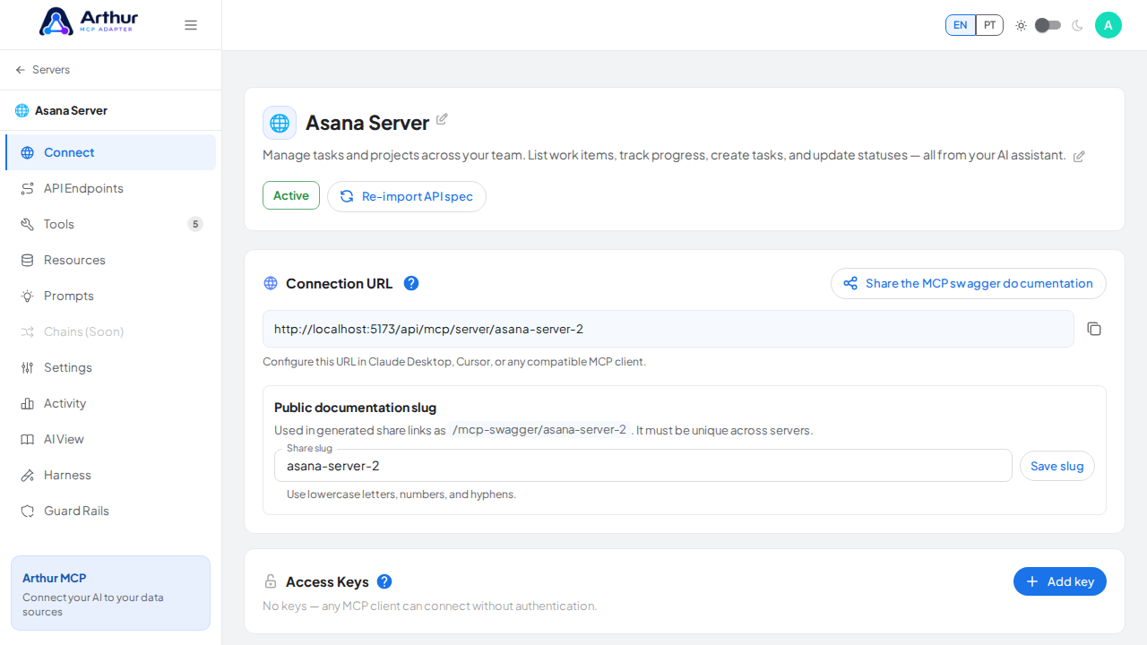The width and height of the screenshot is (1147, 645).
Task: Click the Save slug button
Action: tap(1057, 466)
